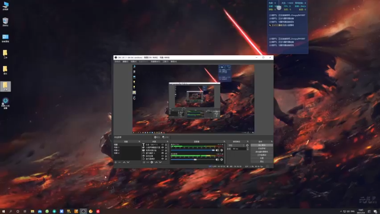
Task: Increase the transition duration stepper
Action: [x=248, y=148]
